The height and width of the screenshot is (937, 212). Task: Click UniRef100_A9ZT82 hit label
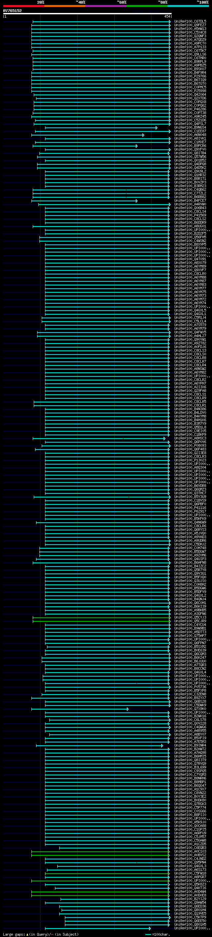tap(190, 343)
